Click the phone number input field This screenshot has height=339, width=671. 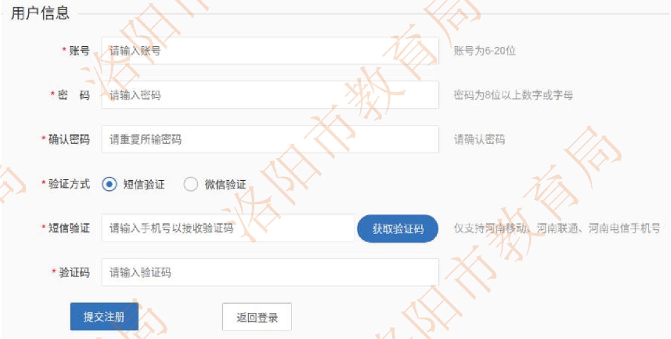tap(228, 228)
